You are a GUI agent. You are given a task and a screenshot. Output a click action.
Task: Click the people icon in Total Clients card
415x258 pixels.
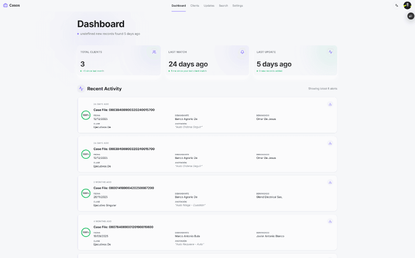tap(154, 52)
